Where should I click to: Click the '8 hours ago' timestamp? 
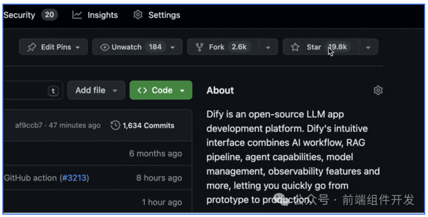click(x=159, y=178)
